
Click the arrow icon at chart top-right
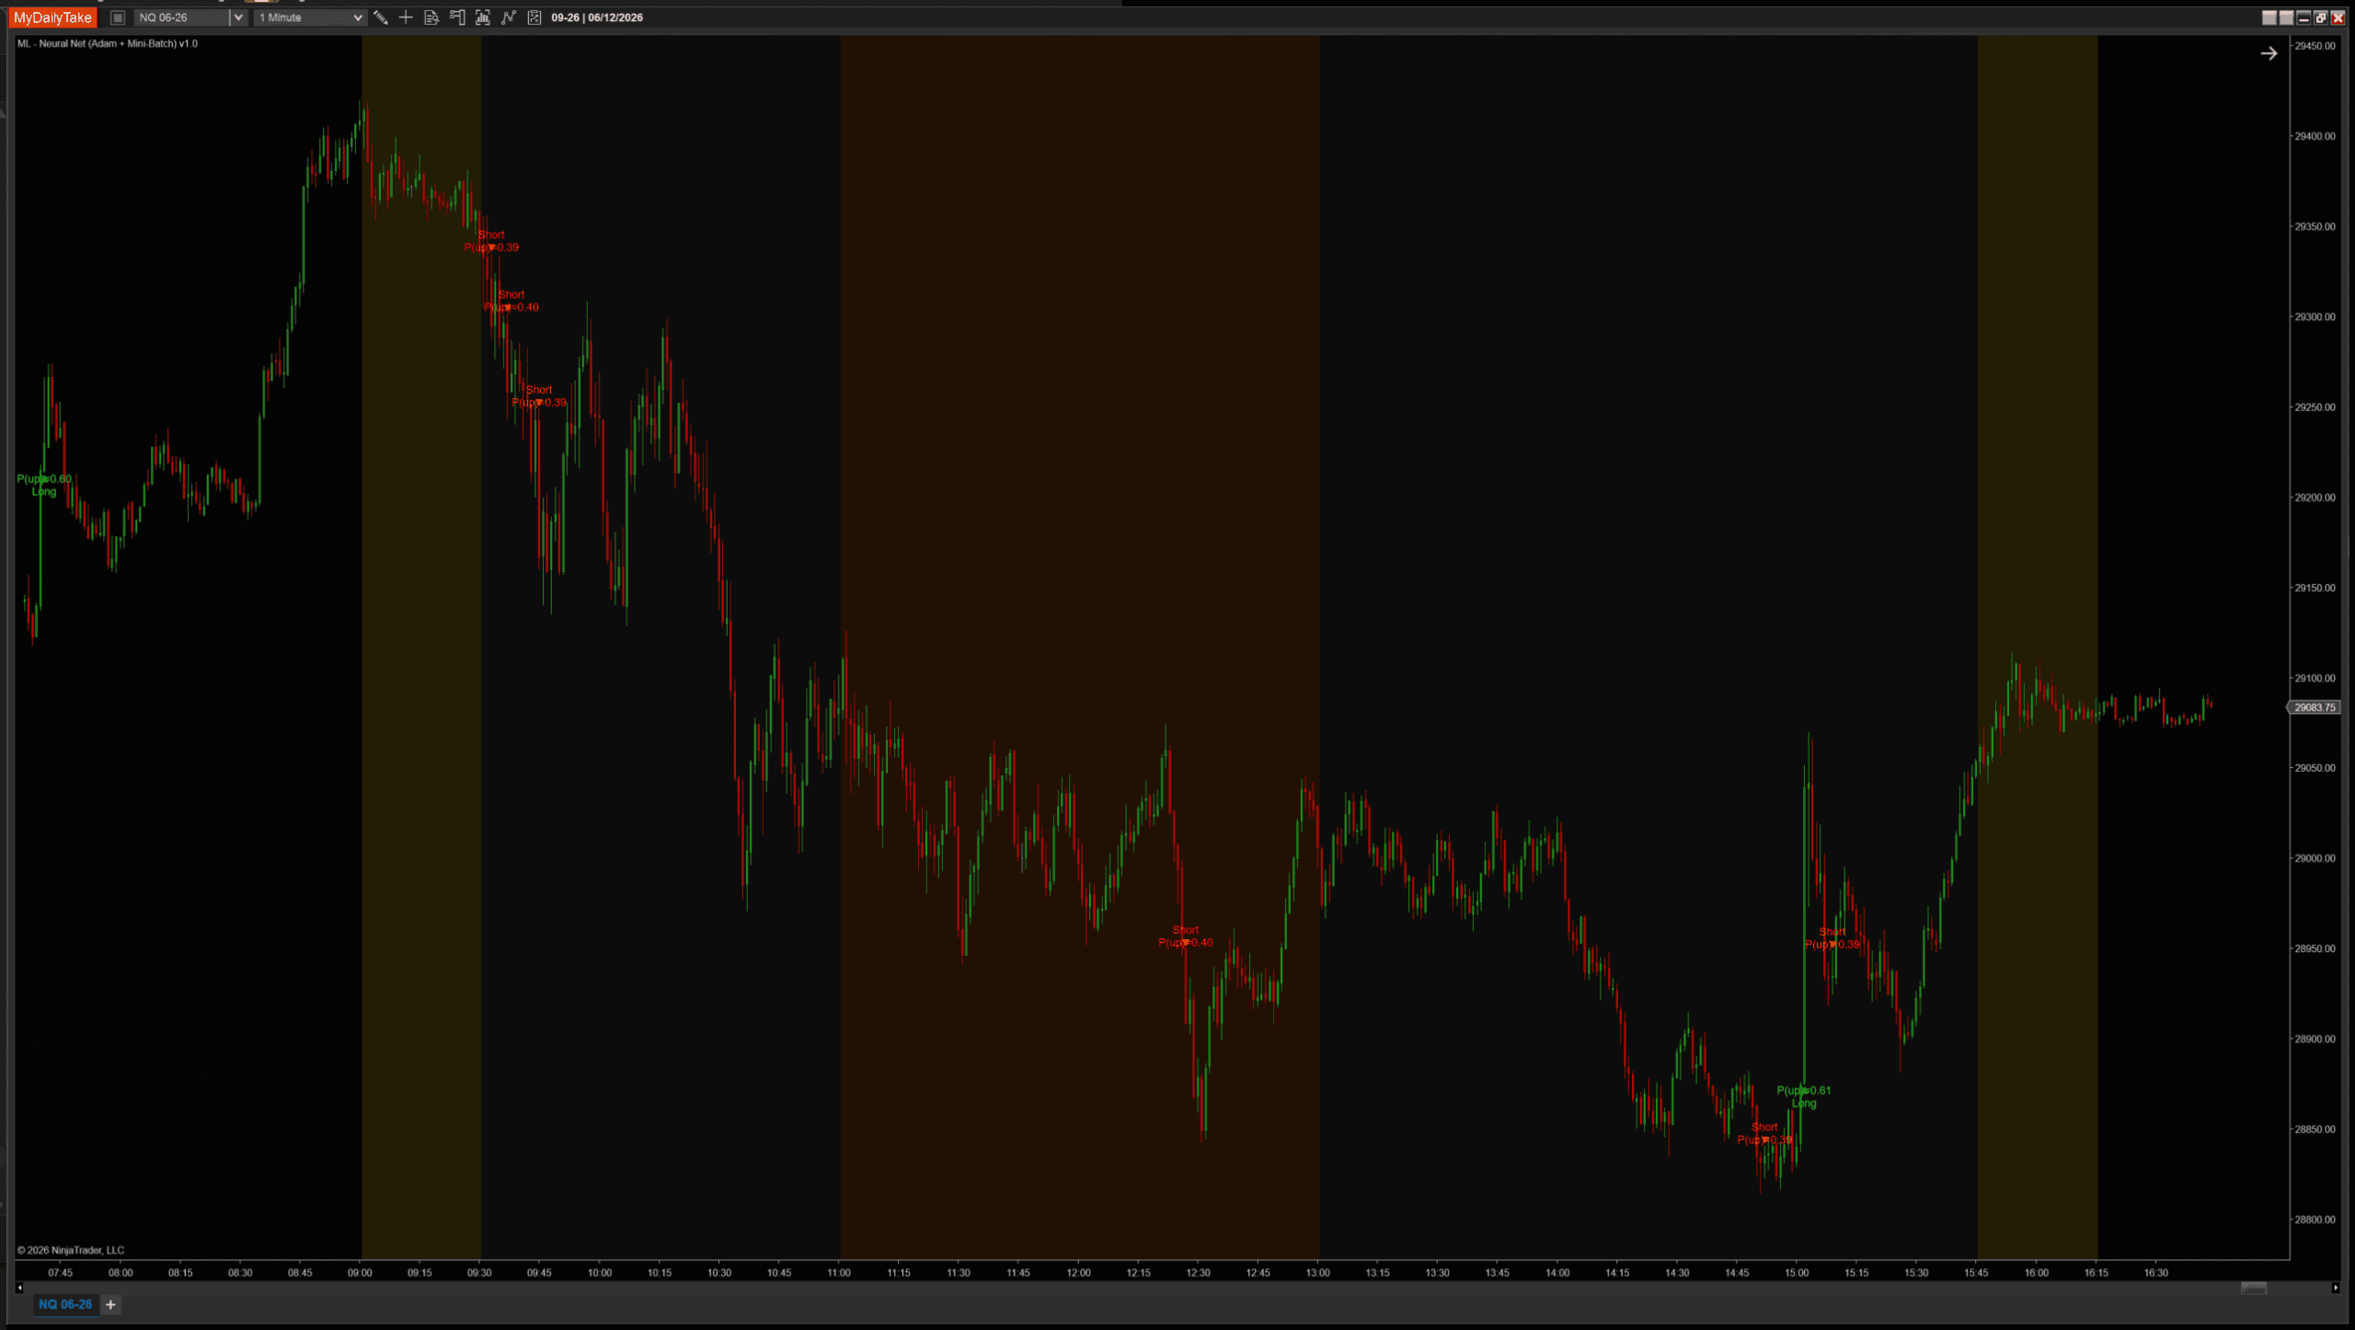tap(2269, 53)
